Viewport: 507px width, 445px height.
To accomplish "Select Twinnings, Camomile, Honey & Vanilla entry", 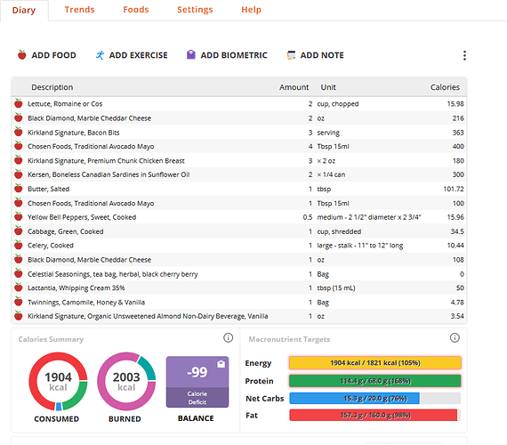I will click(239, 303).
